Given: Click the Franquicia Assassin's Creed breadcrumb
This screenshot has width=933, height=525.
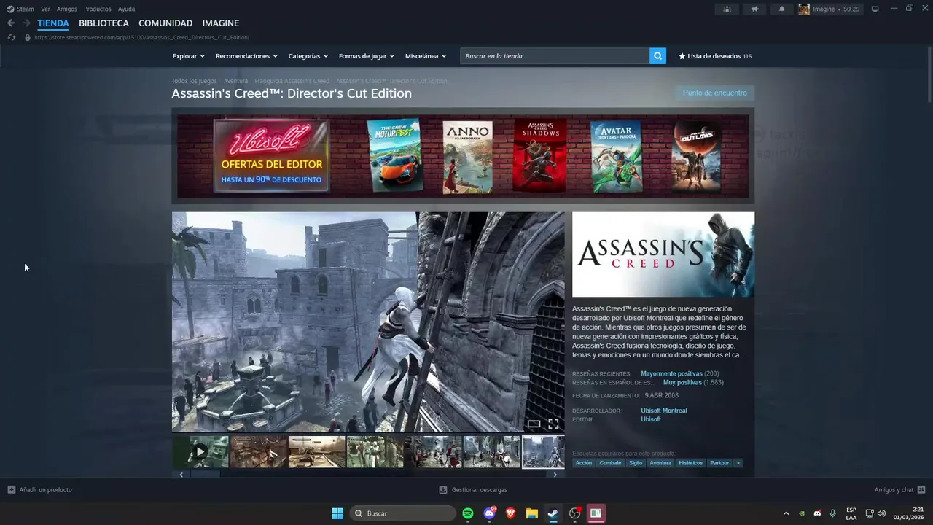Looking at the screenshot, I should click(x=292, y=81).
